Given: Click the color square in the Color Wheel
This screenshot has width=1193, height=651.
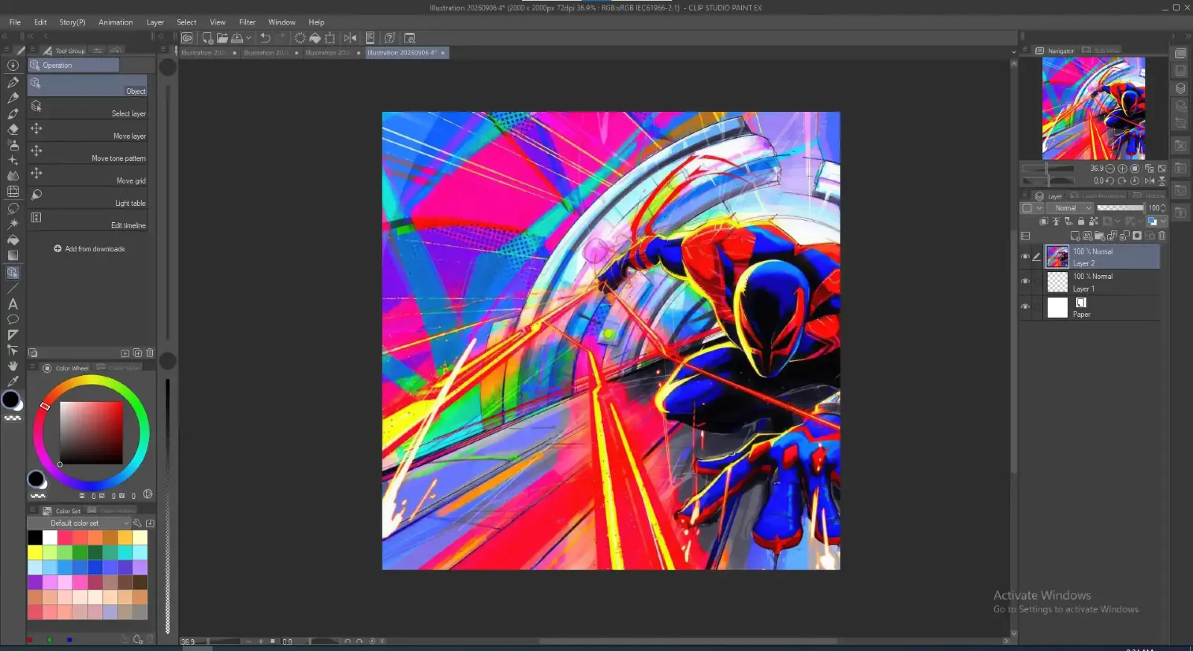Looking at the screenshot, I should 91,433.
